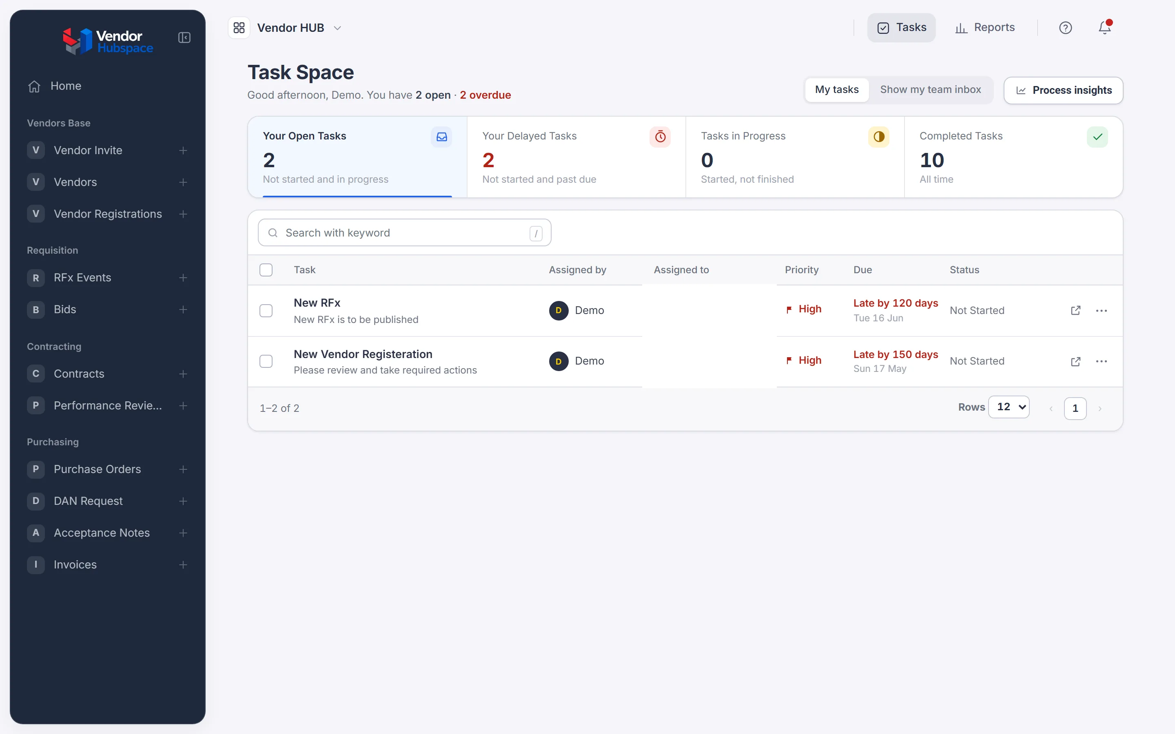Add a new Contract via plus icon

tap(183, 374)
